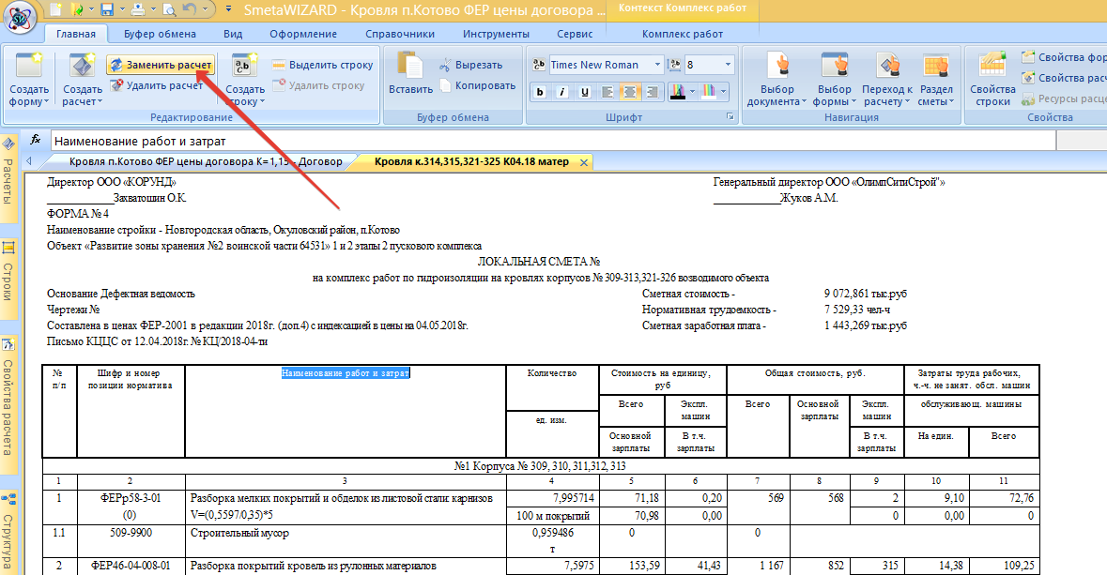Click the Свойства формы button
The width and height of the screenshot is (1107, 575).
(x=1063, y=57)
